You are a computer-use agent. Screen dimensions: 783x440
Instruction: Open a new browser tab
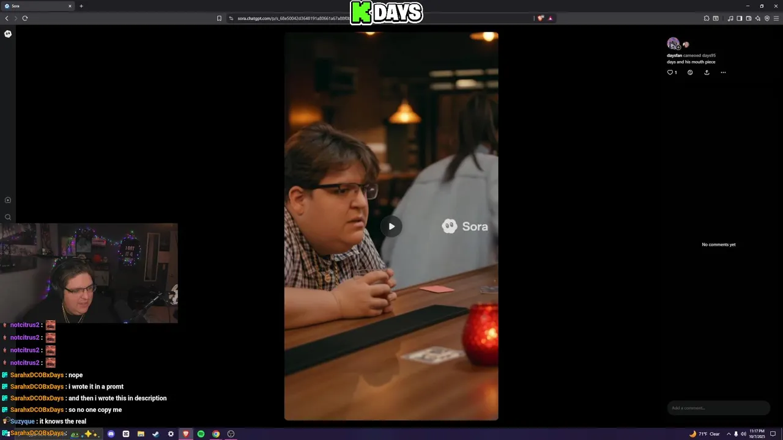pyautogui.click(x=81, y=6)
